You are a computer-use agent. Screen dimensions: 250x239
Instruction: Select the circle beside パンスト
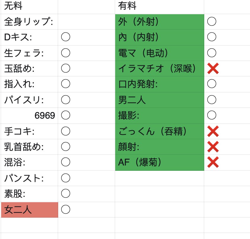(66, 178)
